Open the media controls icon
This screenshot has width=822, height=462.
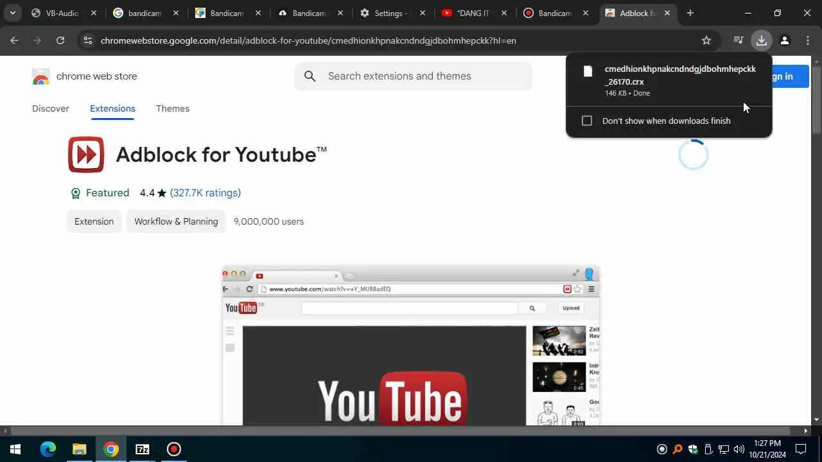click(x=739, y=40)
